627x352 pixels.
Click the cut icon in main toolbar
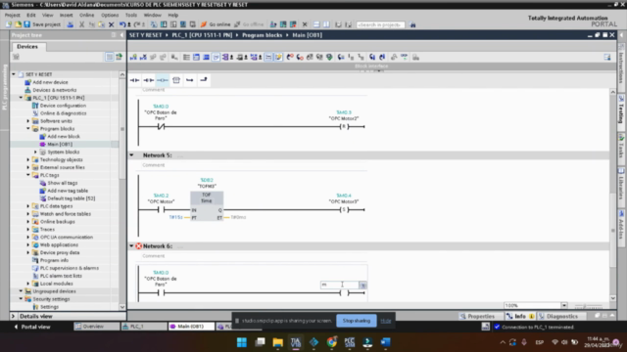pyautogui.click(x=81, y=24)
